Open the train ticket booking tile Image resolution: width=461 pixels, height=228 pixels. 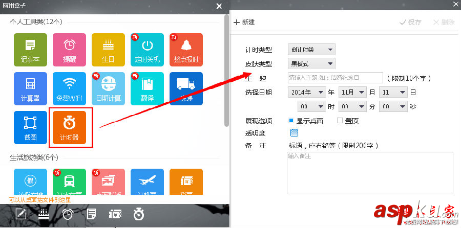(69, 181)
